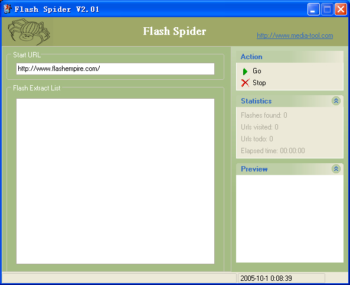Click the Action panel header
350x285 pixels.
(290, 57)
